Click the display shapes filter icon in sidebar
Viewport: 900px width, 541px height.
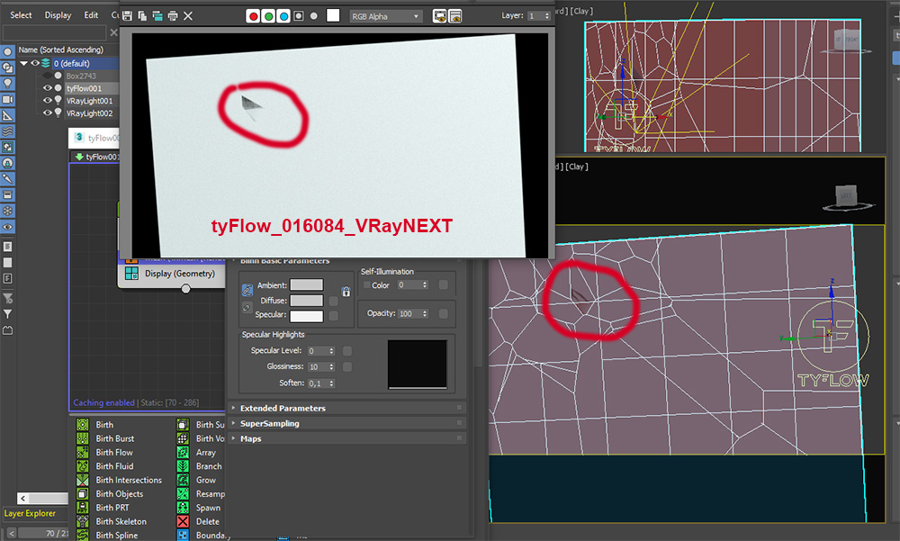tap(7, 68)
